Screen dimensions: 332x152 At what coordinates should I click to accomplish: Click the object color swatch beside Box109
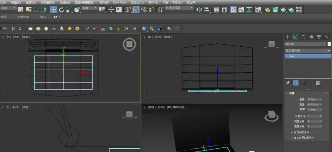(x=329, y=44)
